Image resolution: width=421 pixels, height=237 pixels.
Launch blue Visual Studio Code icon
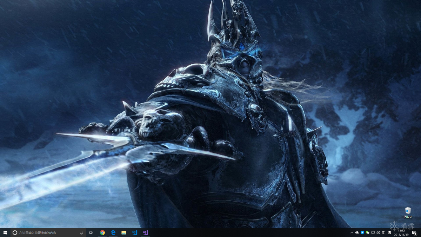click(135, 232)
